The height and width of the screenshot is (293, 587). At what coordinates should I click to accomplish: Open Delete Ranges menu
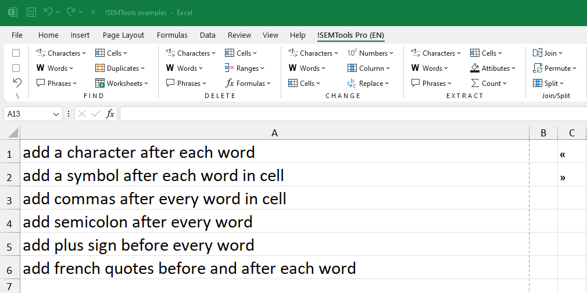click(245, 68)
